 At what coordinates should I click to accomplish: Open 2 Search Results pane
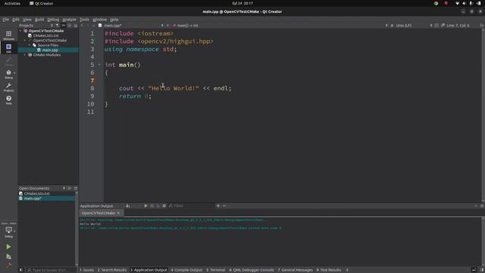tap(112, 270)
